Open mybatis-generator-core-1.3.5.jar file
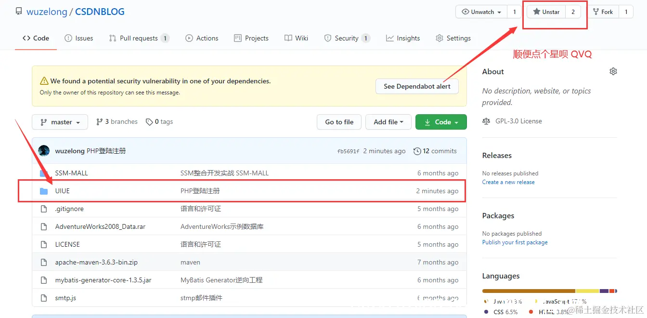 (103, 280)
